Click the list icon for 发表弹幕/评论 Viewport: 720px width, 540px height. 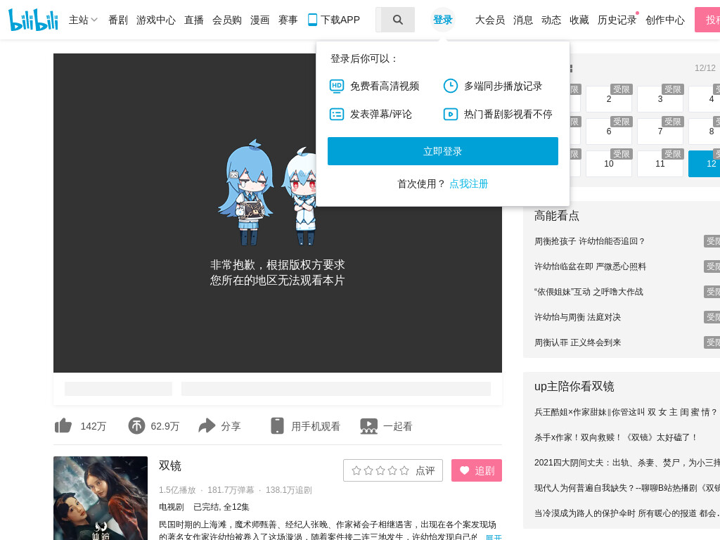tap(337, 114)
